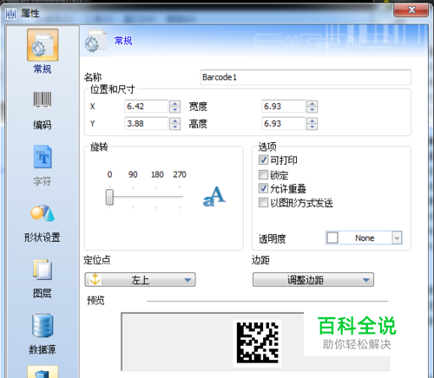Image resolution: width=434 pixels, height=378 pixels.
Task: Click the anchor icon in 定位点 dropdown
Action: [95, 279]
